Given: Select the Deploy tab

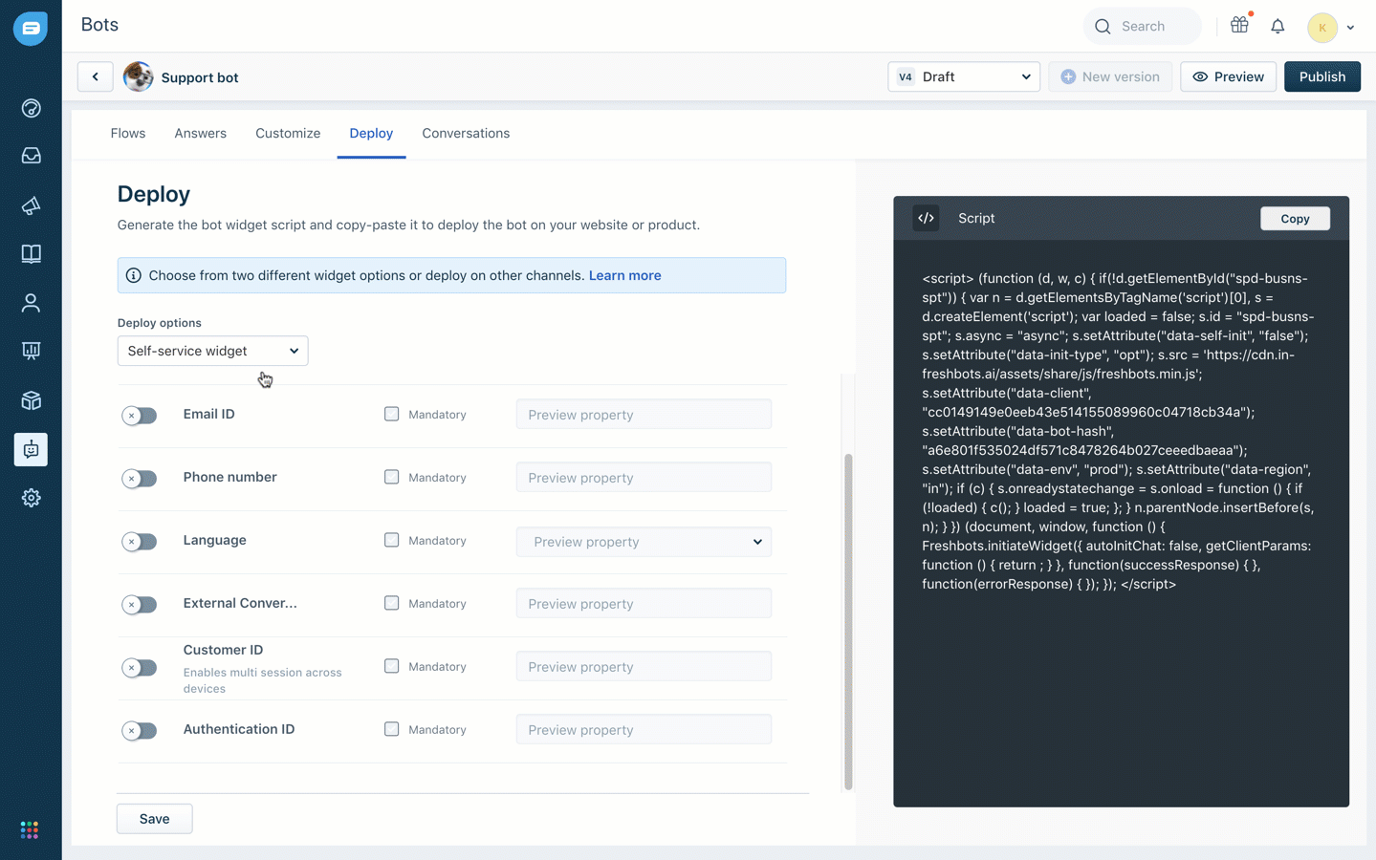Looking at the screenshot, I should click(x=371, y=133).
